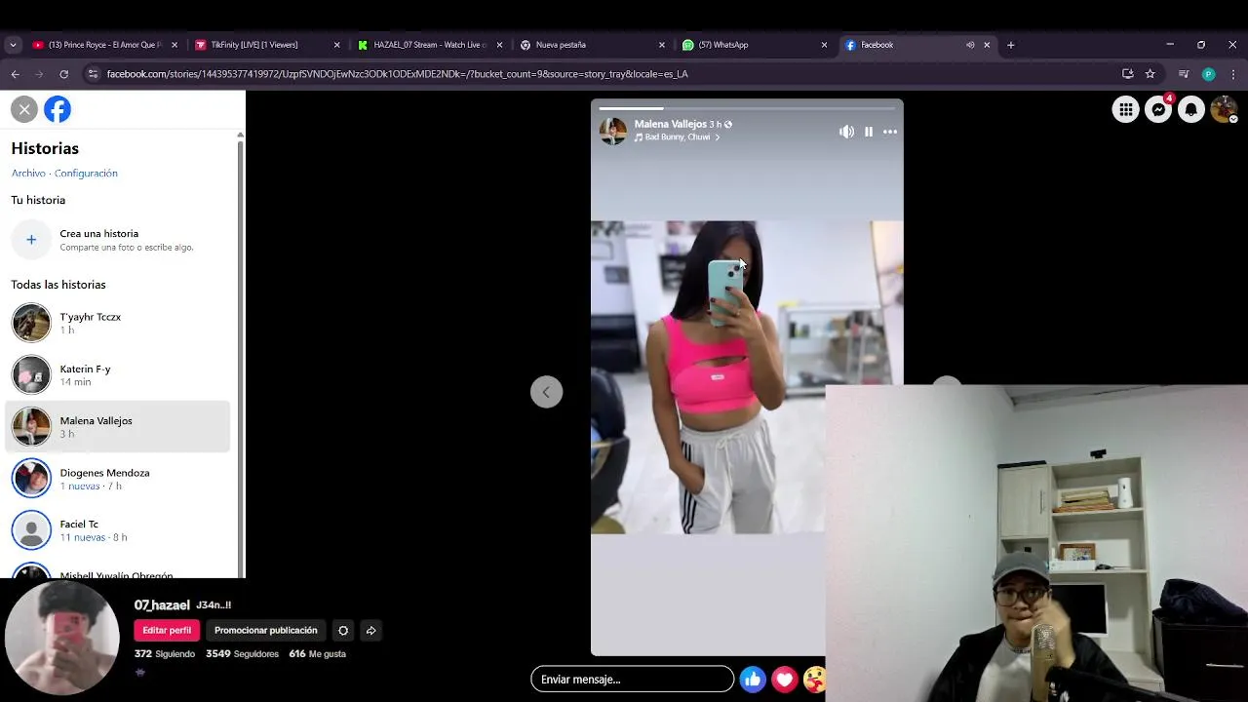Open the Chrome three-dot menu
This screenshot has width=1248, height=702.
(x=1233, y=74)
